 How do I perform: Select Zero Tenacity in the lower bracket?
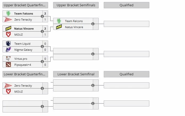click(23, 86)
